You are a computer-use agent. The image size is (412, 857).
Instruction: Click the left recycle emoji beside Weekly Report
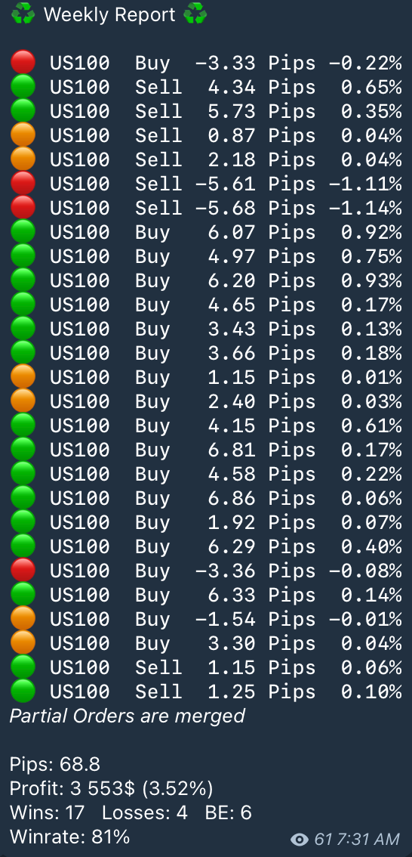pyautogui.click(x=23, y=14)
